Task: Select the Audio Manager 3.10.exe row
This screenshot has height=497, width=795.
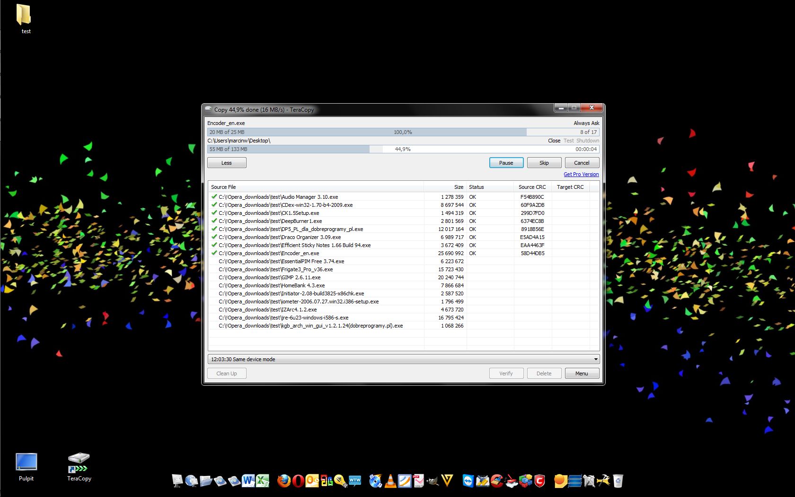Action: tap(403, 197)
